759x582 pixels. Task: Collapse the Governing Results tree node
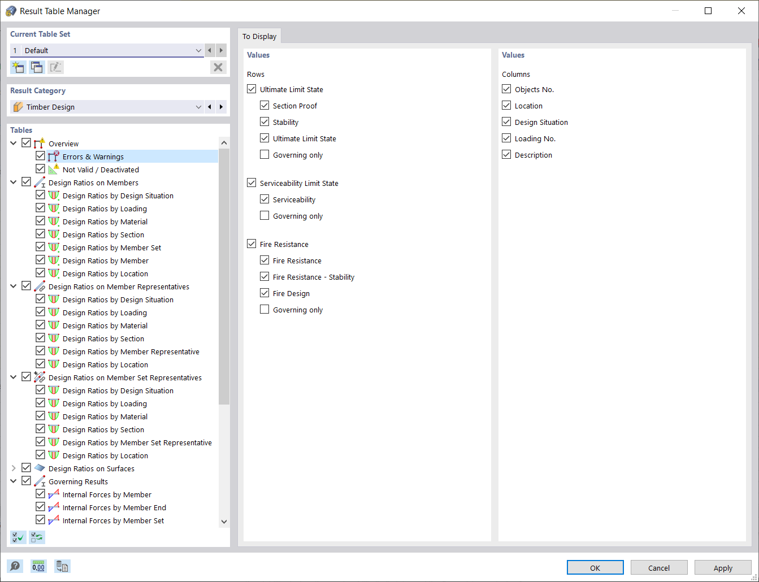tap(13, 480)
